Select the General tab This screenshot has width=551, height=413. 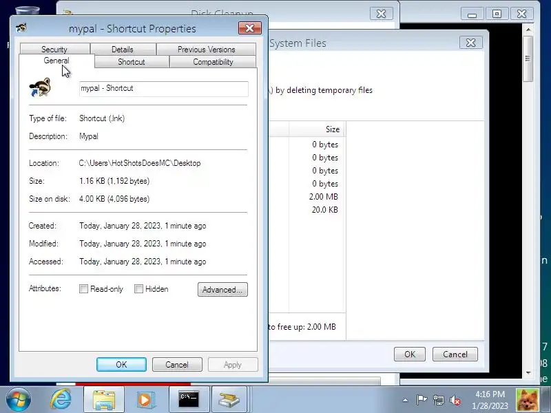coord(56,61)
